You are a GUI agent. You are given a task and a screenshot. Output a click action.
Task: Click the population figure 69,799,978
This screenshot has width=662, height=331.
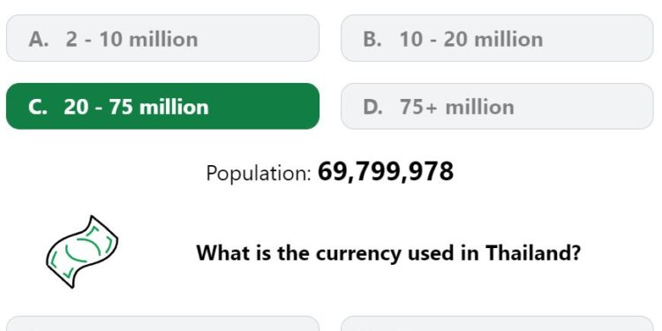[386, 172]
